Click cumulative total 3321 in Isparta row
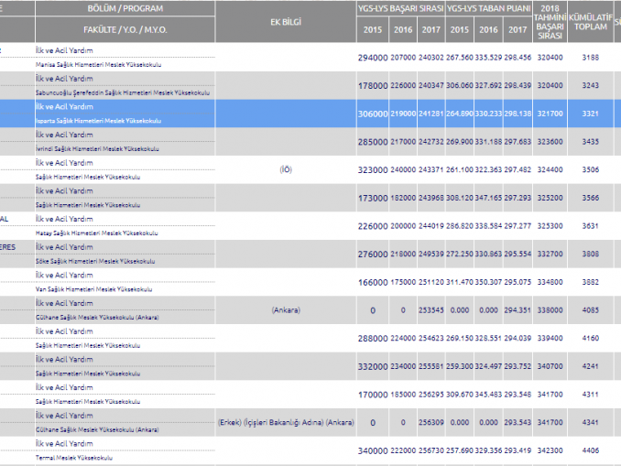This screenshot has height=466, width=621. 590,114
